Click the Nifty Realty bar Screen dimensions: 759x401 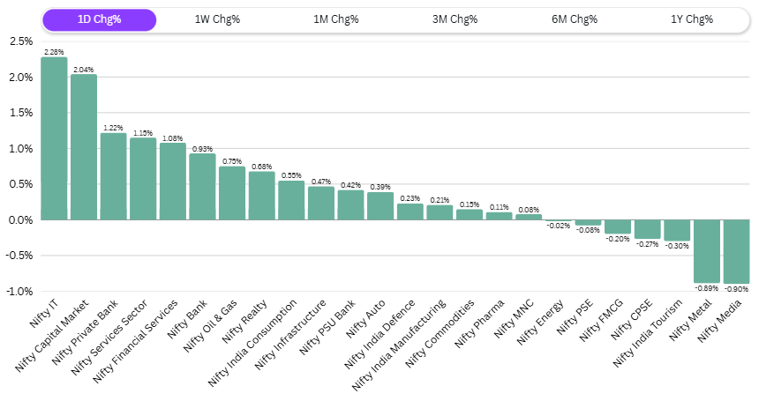[x=262, y=196]
